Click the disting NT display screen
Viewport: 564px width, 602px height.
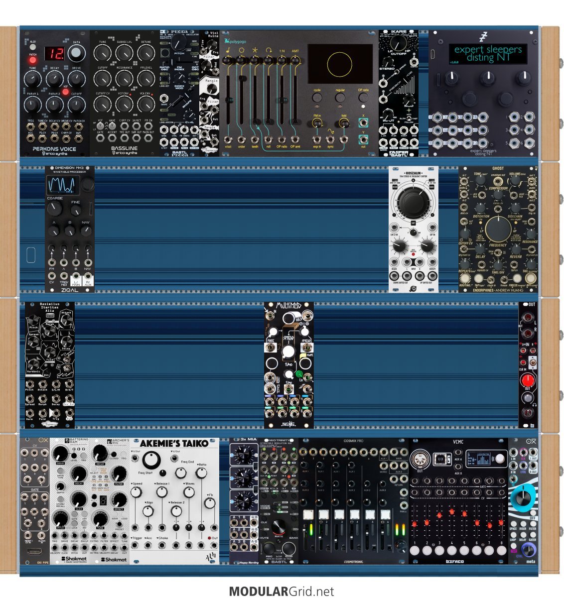click(488, 54)
